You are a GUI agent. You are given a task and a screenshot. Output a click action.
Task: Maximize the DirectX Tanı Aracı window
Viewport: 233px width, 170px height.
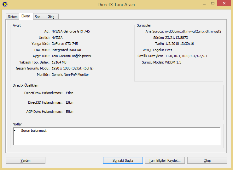213,3
